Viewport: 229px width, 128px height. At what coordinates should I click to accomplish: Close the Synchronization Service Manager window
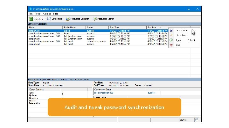tap(198, 9)
